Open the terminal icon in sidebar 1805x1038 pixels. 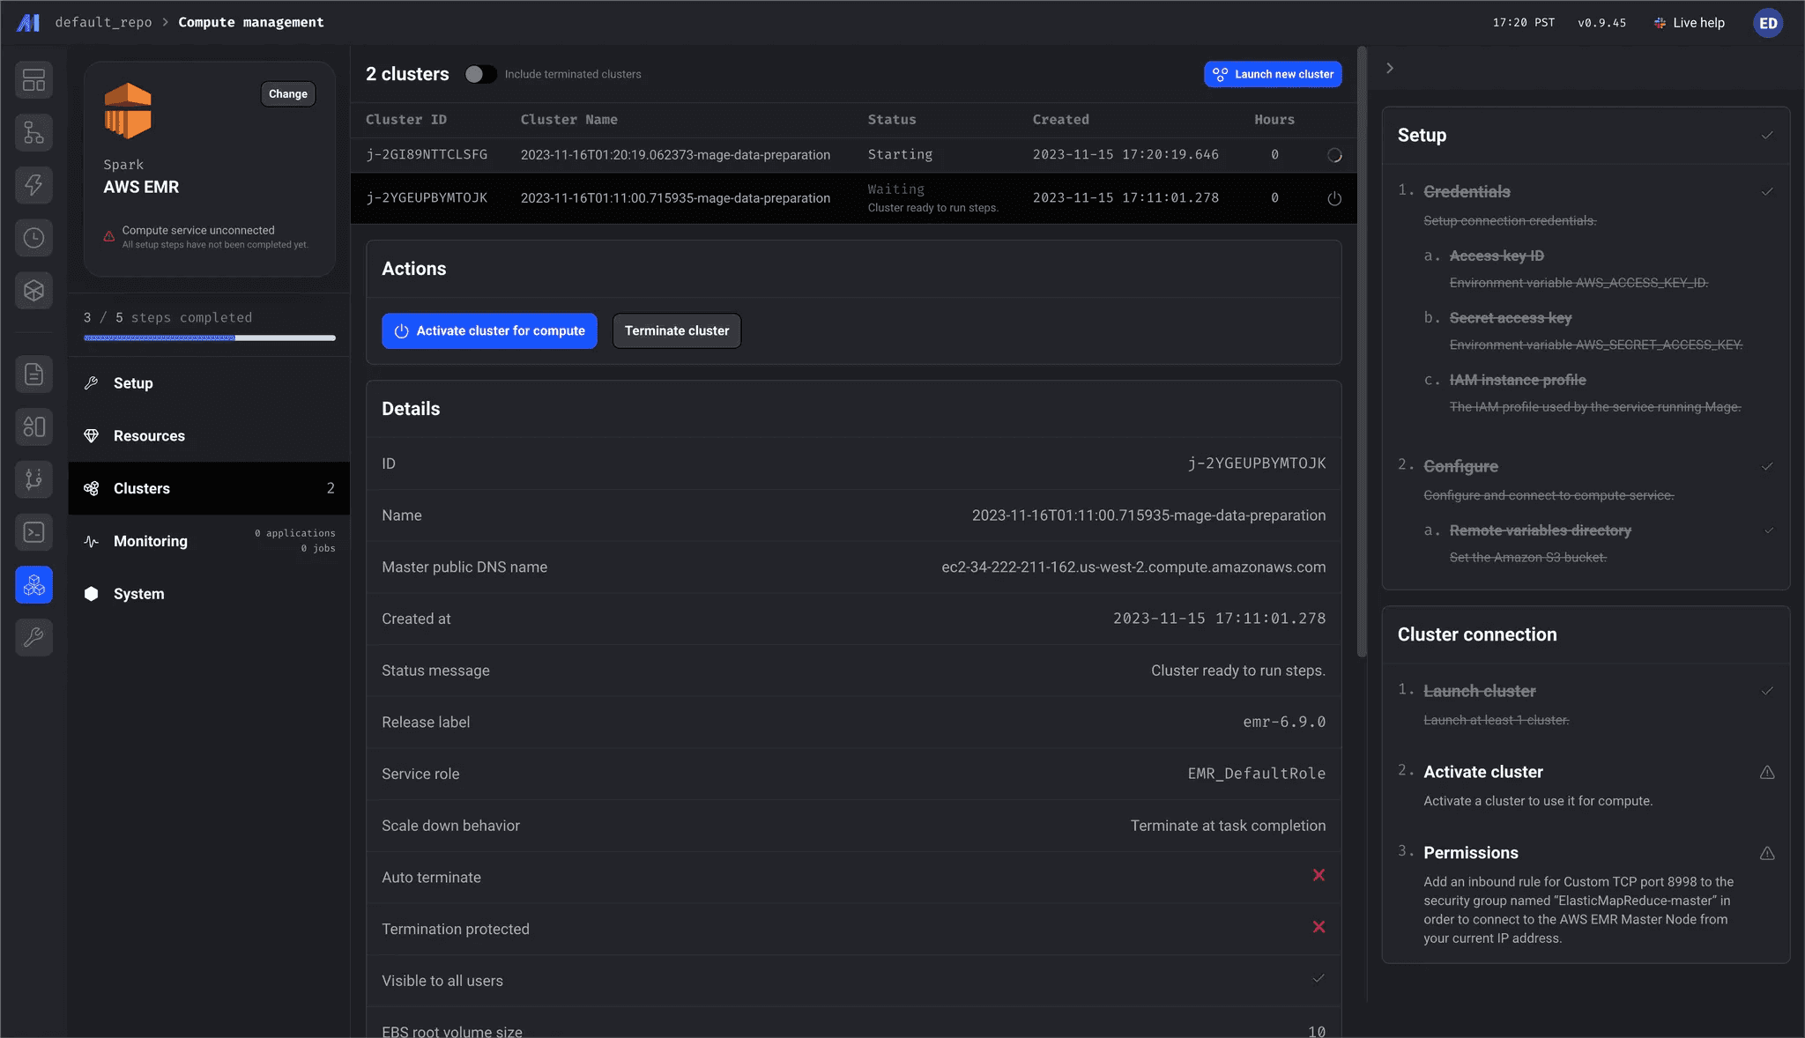(x=33, y=532)
